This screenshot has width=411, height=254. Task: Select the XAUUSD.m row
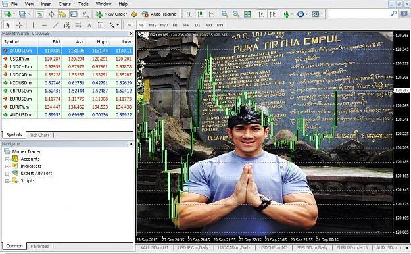coord(68,51)
